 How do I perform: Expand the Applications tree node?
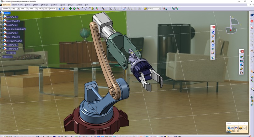tap(1, 57)
